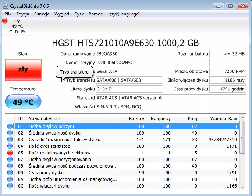
Task: Select the row 'Ilość cykli start/stop'
Action: (x=122, y=146)
